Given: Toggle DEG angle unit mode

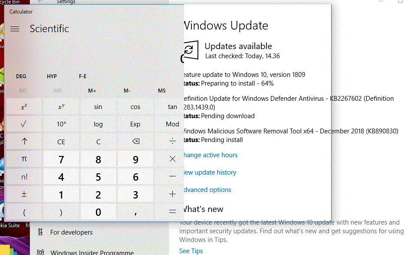Looking at the screenshot, I should tap(21, 76).
